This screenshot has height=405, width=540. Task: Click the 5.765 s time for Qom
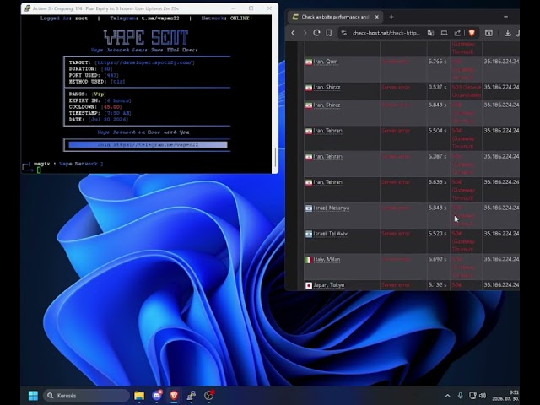[437, 62]
